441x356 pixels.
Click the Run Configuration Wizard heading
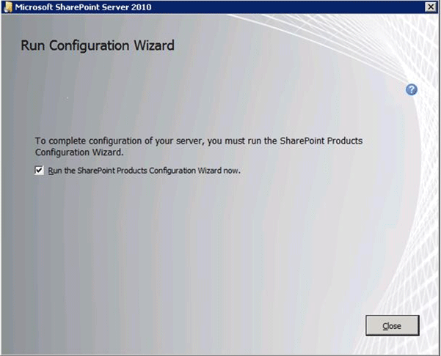(98, 45)
